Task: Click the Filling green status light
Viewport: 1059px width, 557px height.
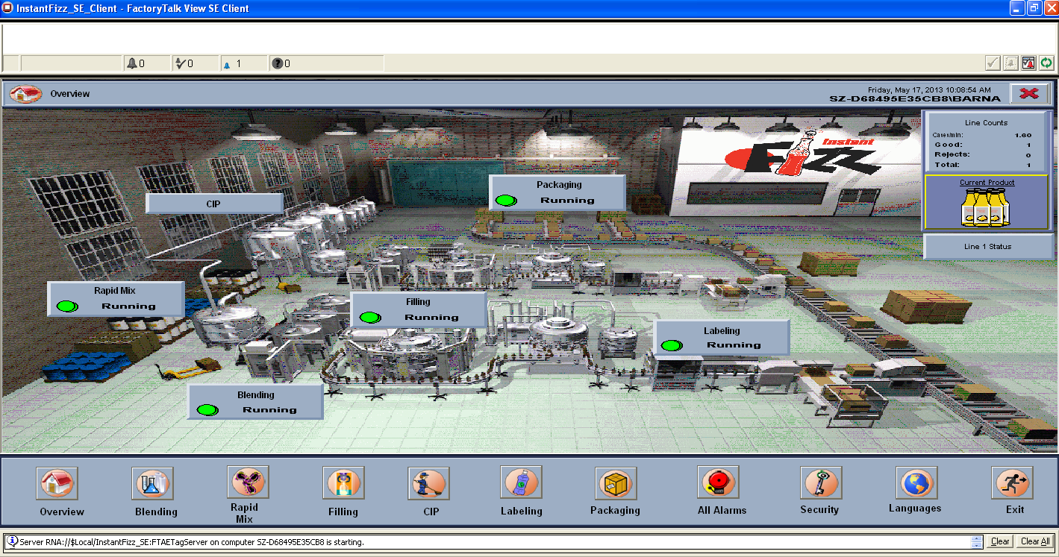Action: tap(370, 317)
